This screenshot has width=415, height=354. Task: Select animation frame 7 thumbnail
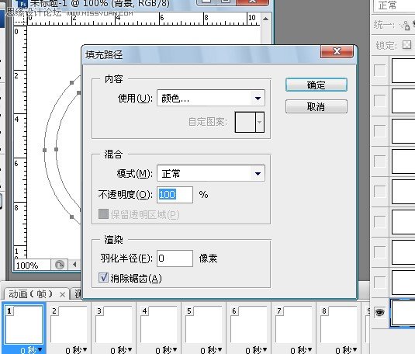tap(294, 324)
